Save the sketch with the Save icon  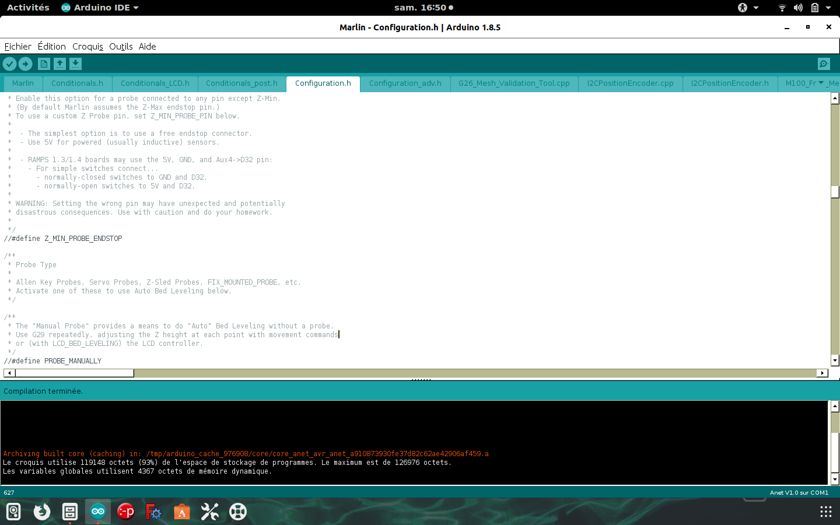[75, 64]
